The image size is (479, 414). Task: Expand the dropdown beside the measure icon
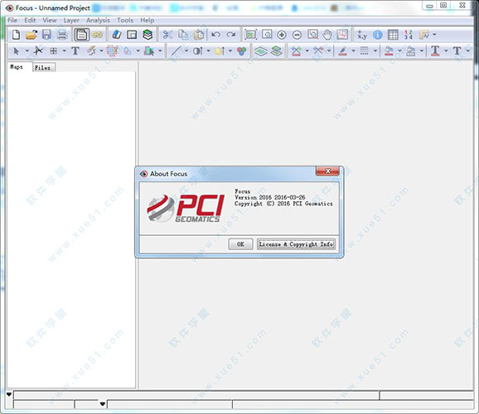(x=434, y=35)
